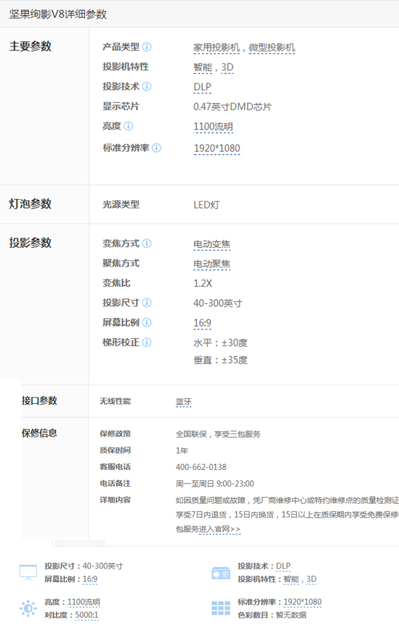Click the brightness sun icon in summary

[x=28, y=608]
